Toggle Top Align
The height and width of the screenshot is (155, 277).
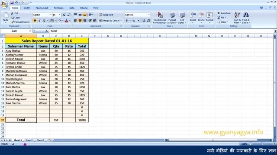tap(75, 15)
